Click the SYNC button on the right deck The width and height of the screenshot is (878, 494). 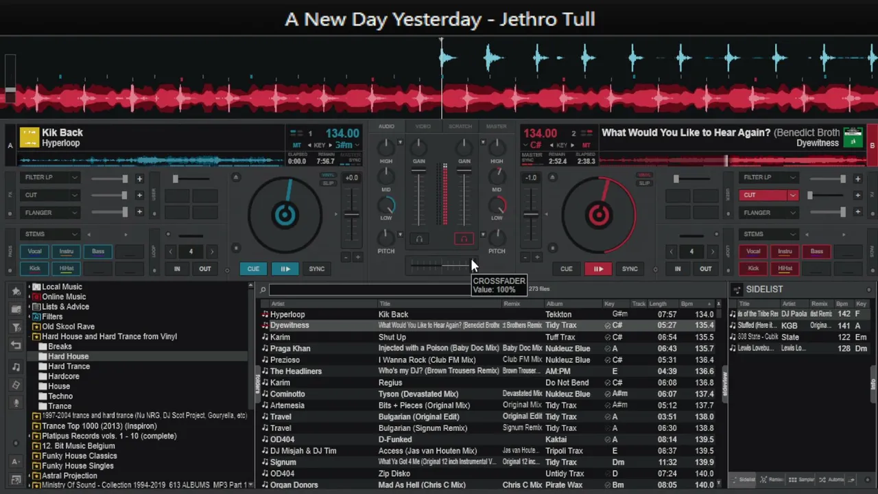point(630,269)
